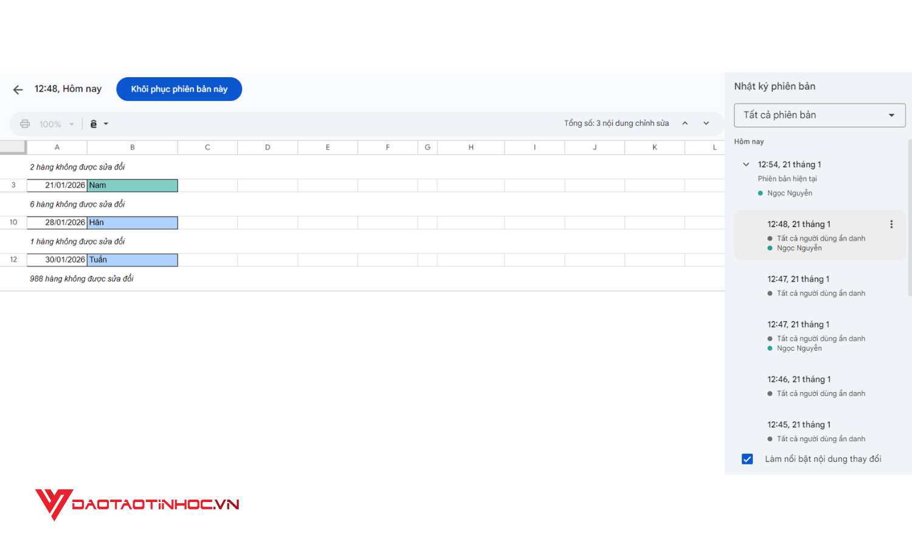Click 'Phiên bản hiện tại' under 12:54
The width and height of the screenshot is (912, 547).
[787, 178]
